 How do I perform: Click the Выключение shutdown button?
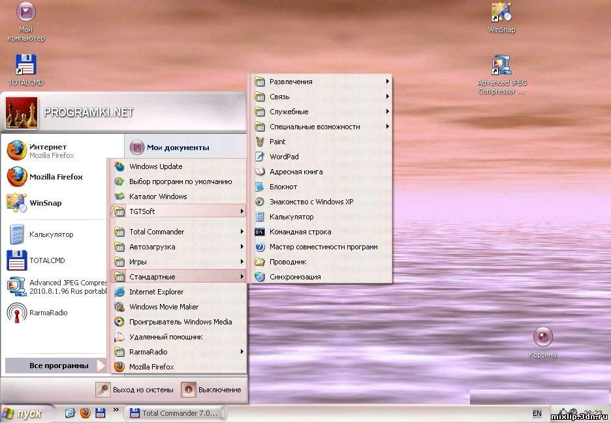[211, 390]
